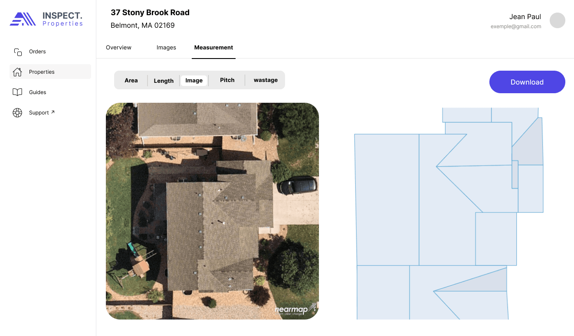Click the exemple@gmail.com email text
The height and width of the screenshot is (336, 574).
515,26
